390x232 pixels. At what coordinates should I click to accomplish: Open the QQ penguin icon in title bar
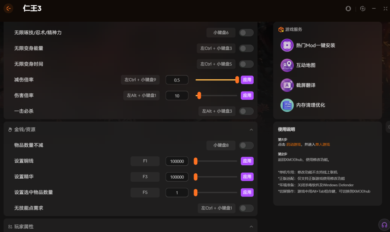(x=348, y=8)
